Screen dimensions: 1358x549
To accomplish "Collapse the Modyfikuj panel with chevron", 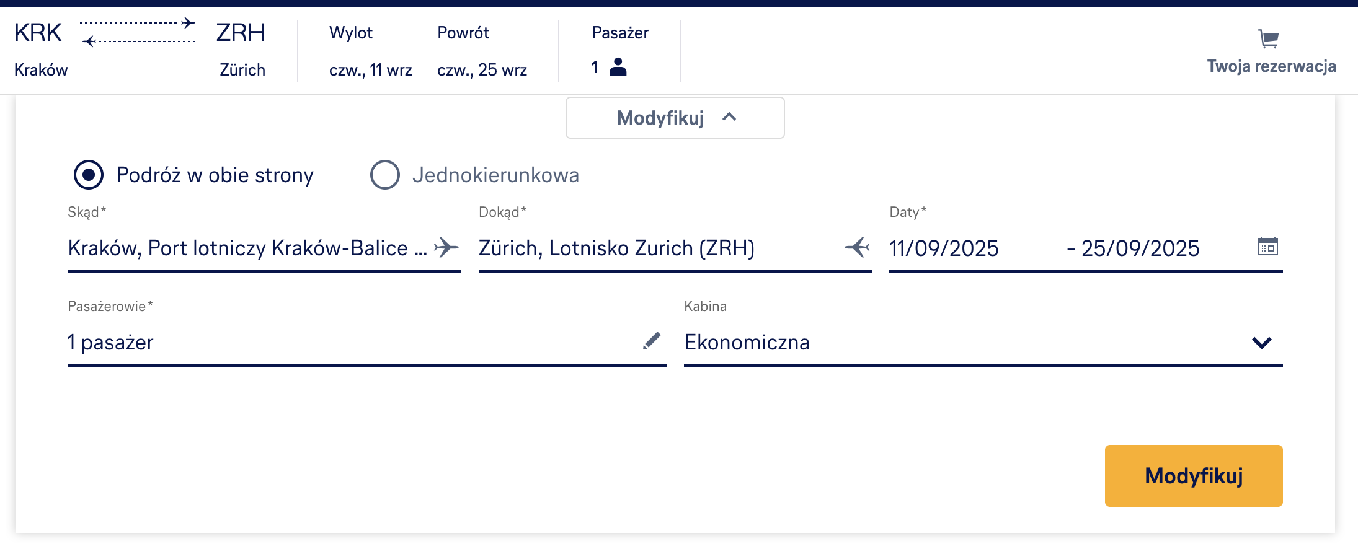I will point(729,117).
